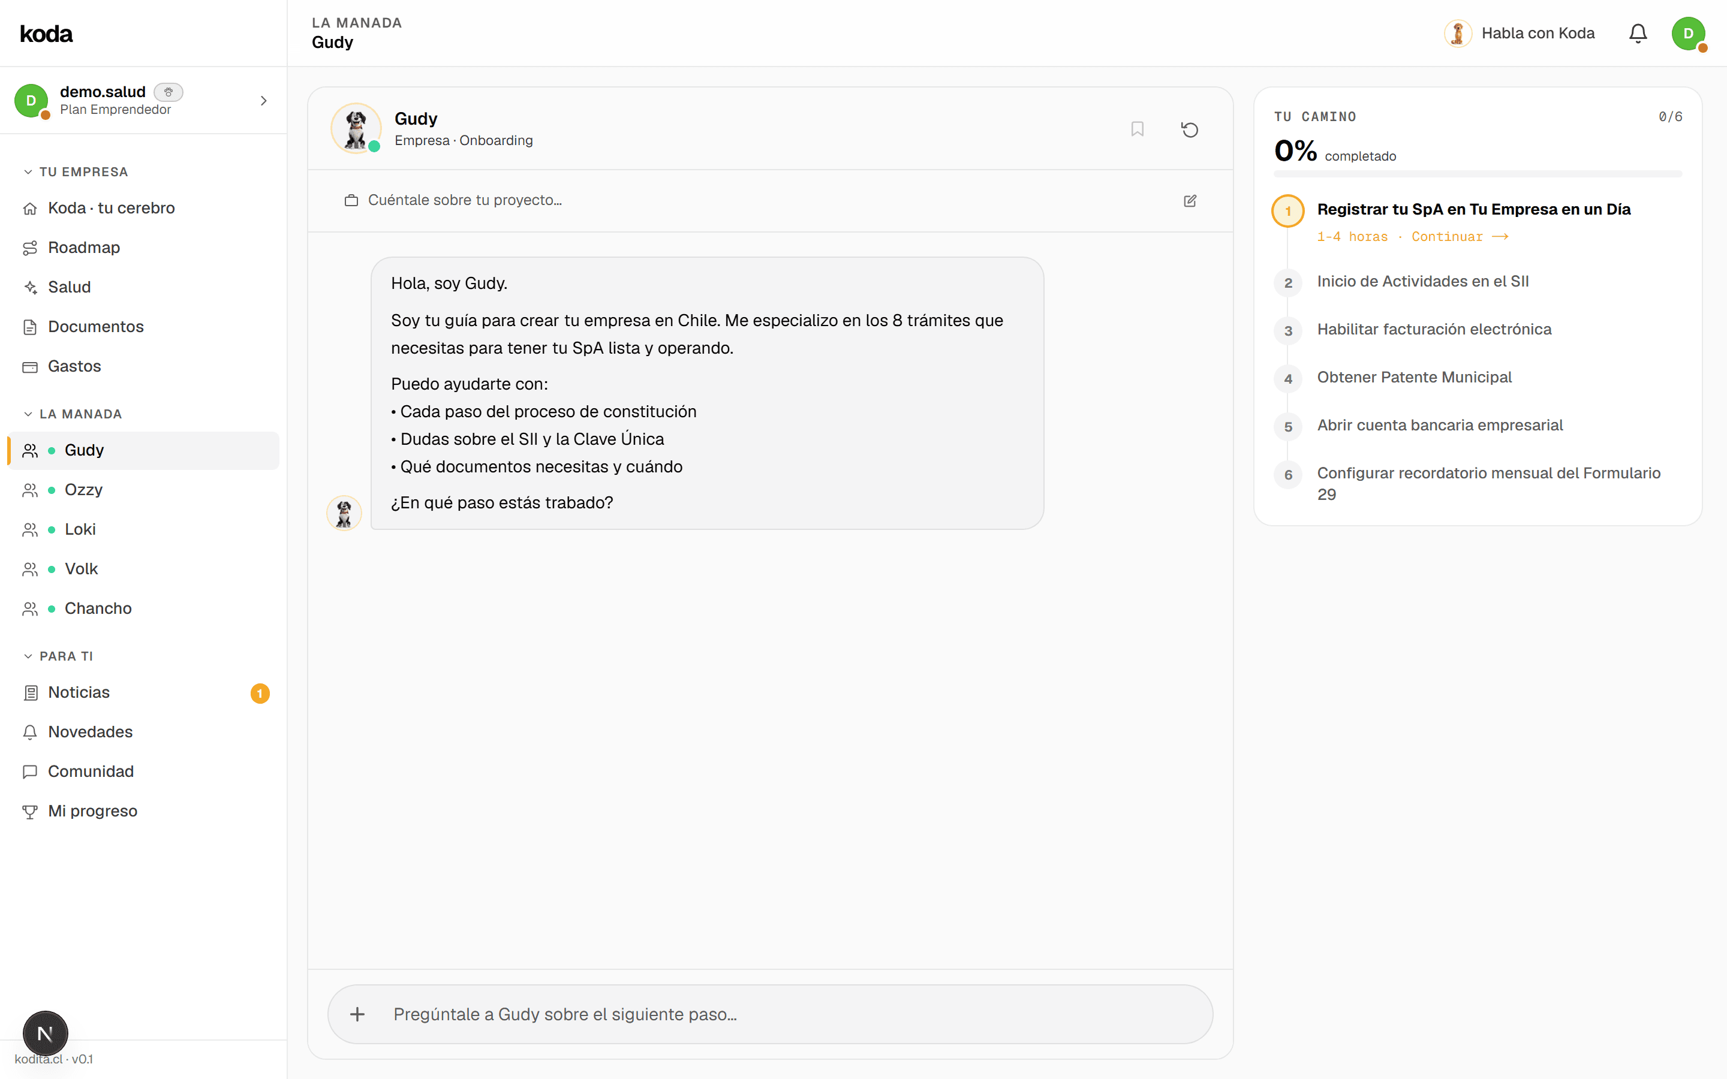The width and height of the screenshot is (1727, 1079).
Task: Select Ozzy assistant
Action: (143, 490)
